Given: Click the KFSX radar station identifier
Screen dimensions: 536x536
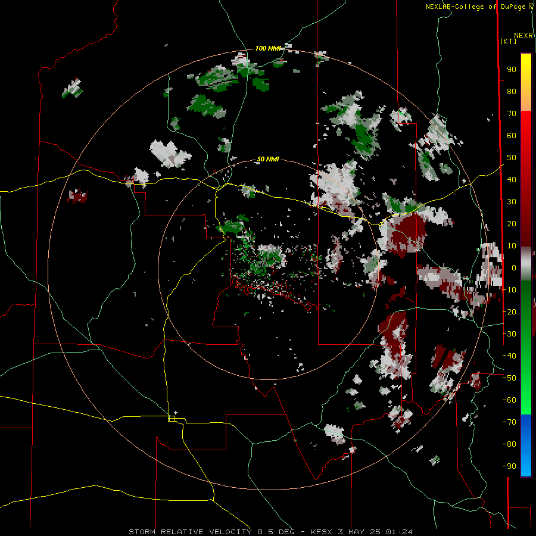Looking at the screenshot, I should pyautogui.click(x=322, y=532).
